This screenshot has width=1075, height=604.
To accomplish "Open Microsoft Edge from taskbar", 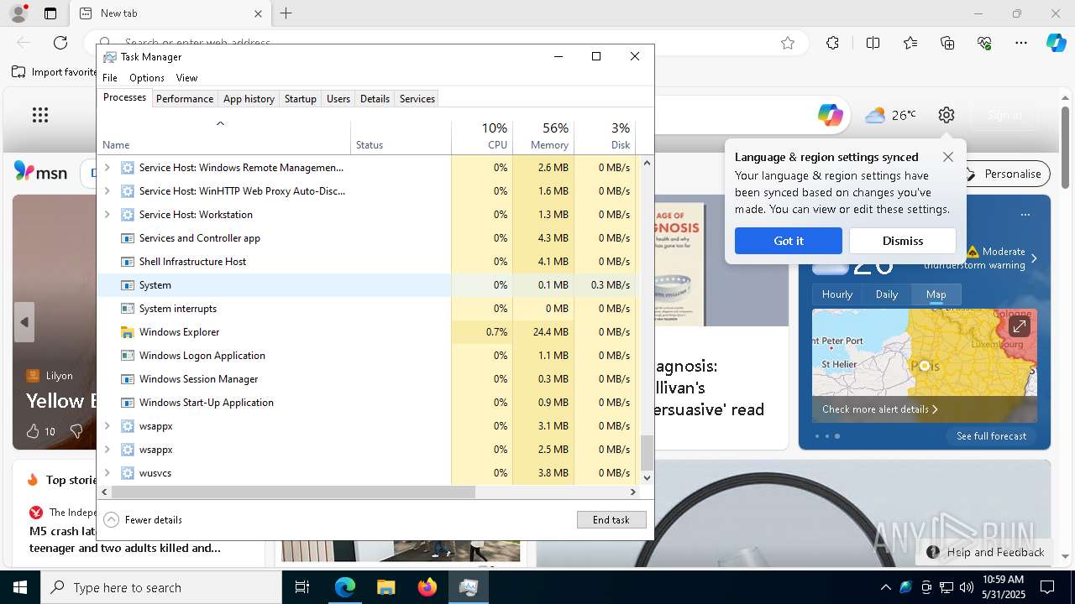I will 345,587.
